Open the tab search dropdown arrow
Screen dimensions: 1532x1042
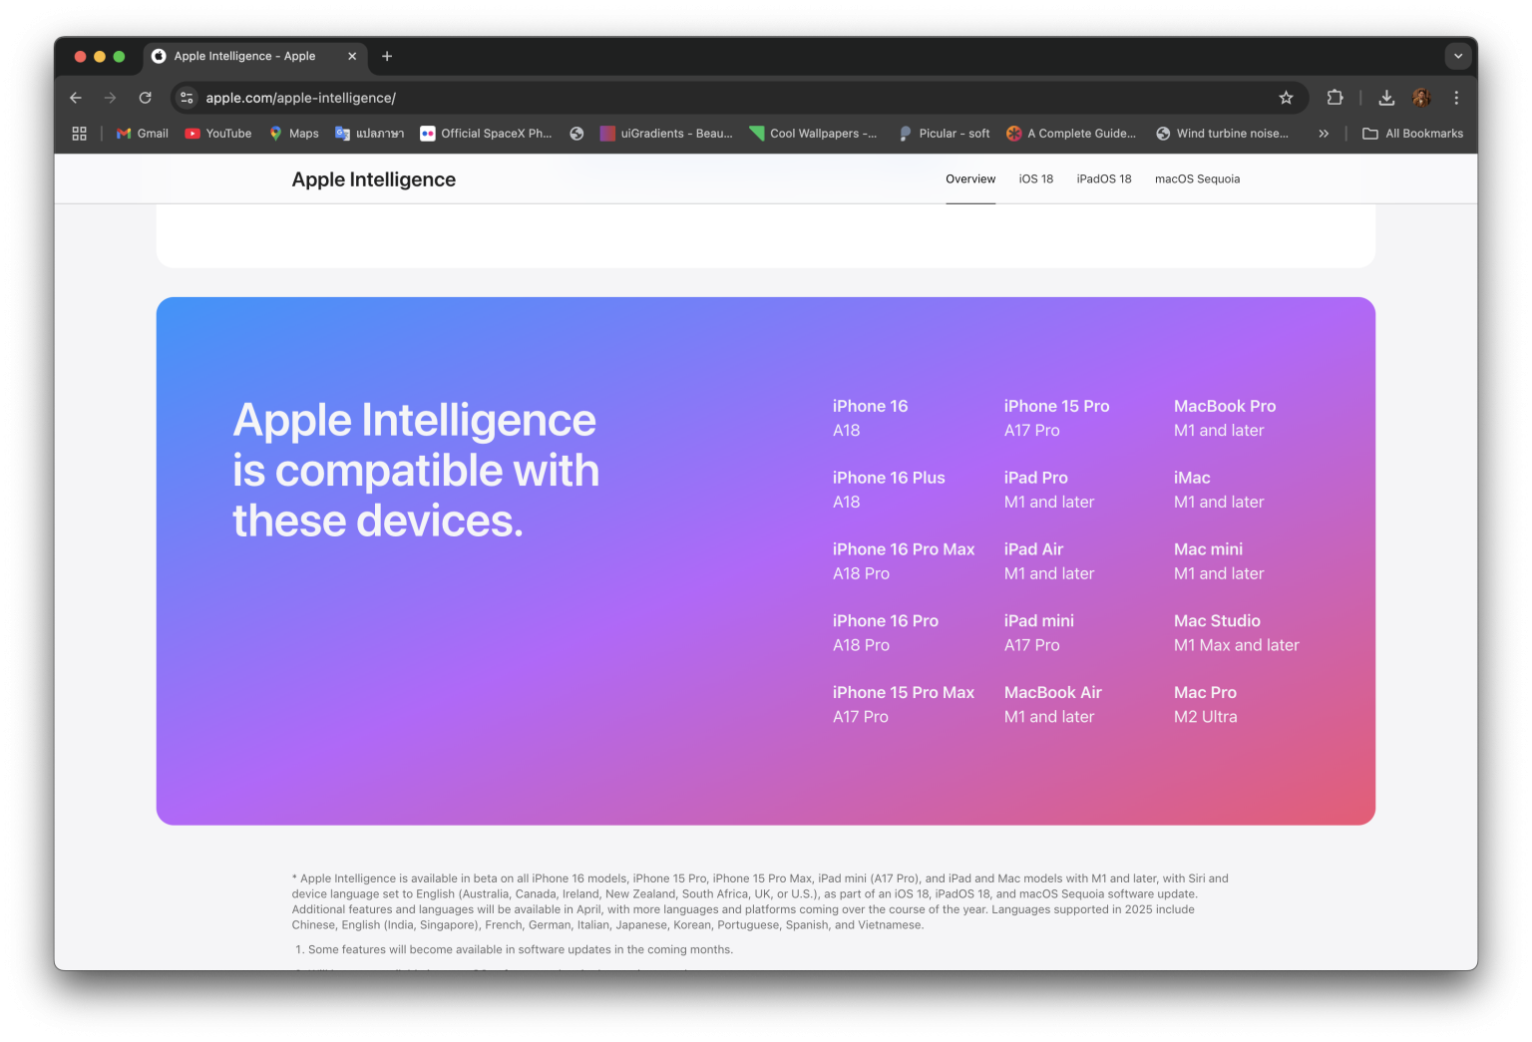click(1457, 56)
